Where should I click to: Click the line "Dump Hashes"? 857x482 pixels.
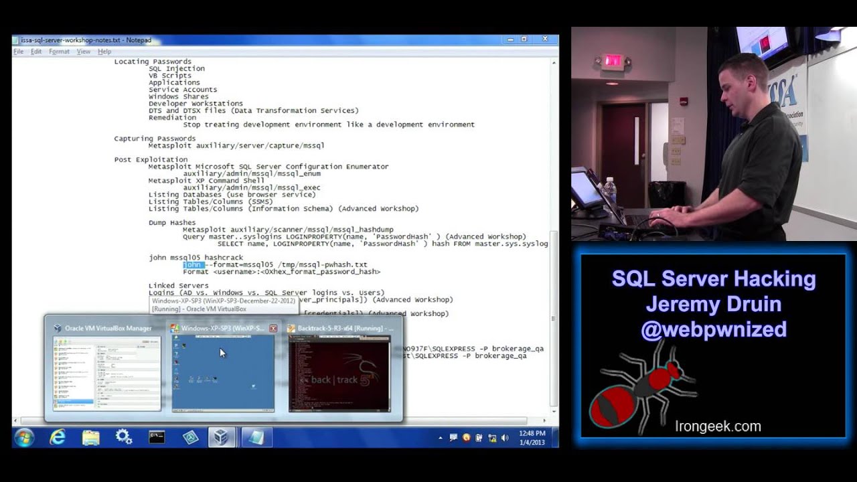pos(172,223)
